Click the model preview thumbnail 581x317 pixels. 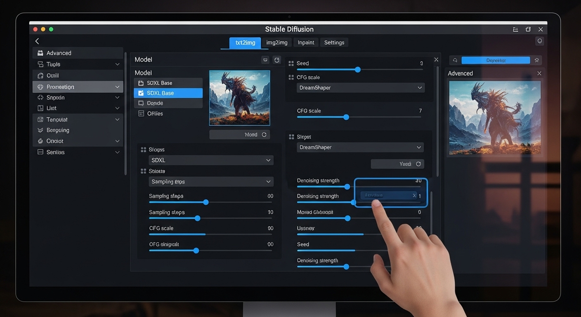240,98
